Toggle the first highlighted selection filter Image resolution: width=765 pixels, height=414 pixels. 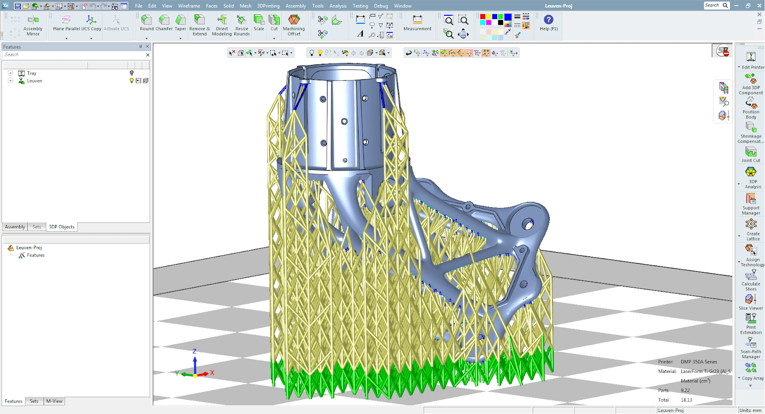point(444,53)
